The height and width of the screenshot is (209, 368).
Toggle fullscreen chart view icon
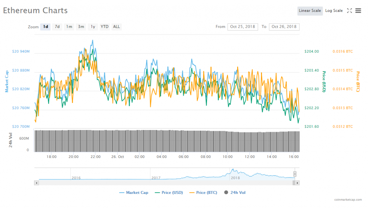tap(349, 11)
